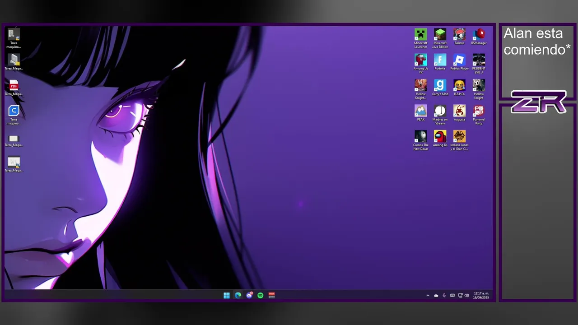This screenshot has height=325, width=578.
Task: Click the touch keyboard tray icon
Action: click(452, 295)
